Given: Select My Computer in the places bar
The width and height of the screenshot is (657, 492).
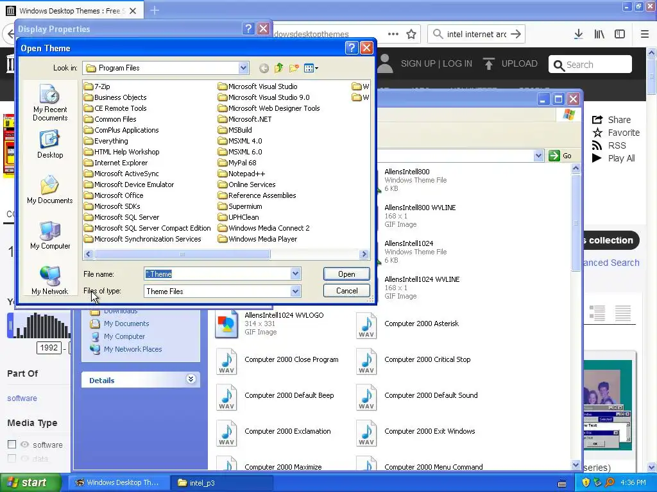Looking at the screenshot, I should [x=50, y=235].
